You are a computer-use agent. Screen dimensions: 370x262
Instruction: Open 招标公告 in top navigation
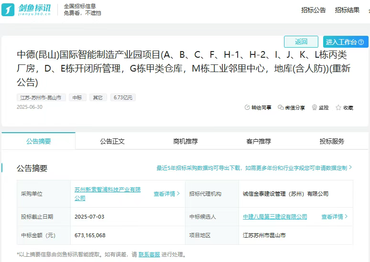[x=314, y=10]
